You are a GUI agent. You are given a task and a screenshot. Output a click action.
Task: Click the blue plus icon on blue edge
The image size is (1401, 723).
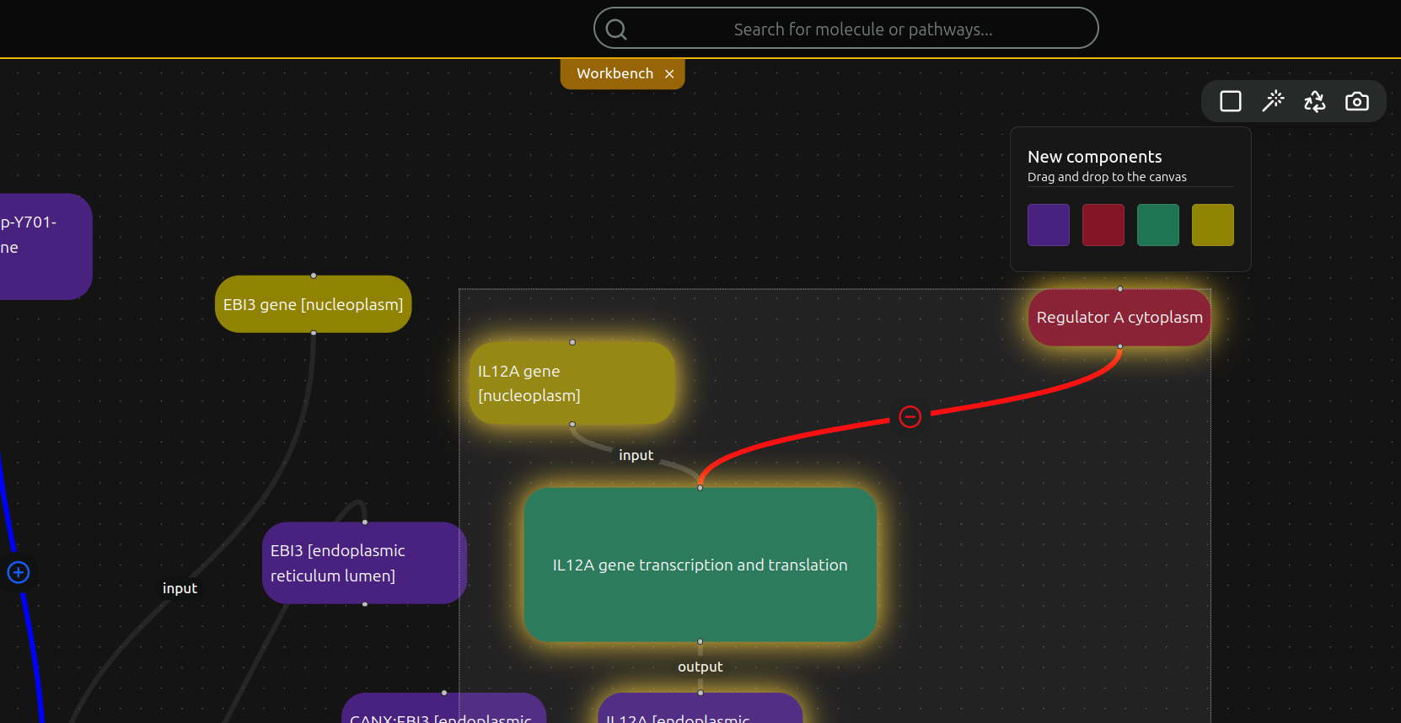coord(19,572)
